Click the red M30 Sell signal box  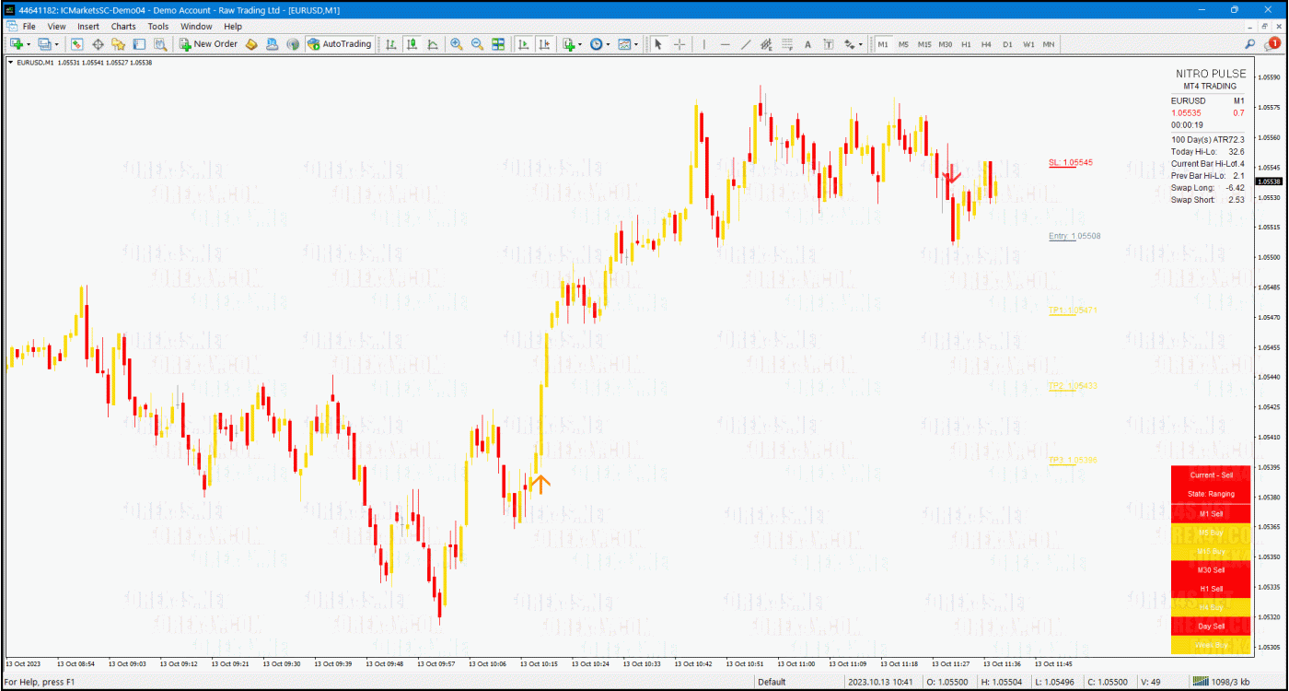point(1211,570)
